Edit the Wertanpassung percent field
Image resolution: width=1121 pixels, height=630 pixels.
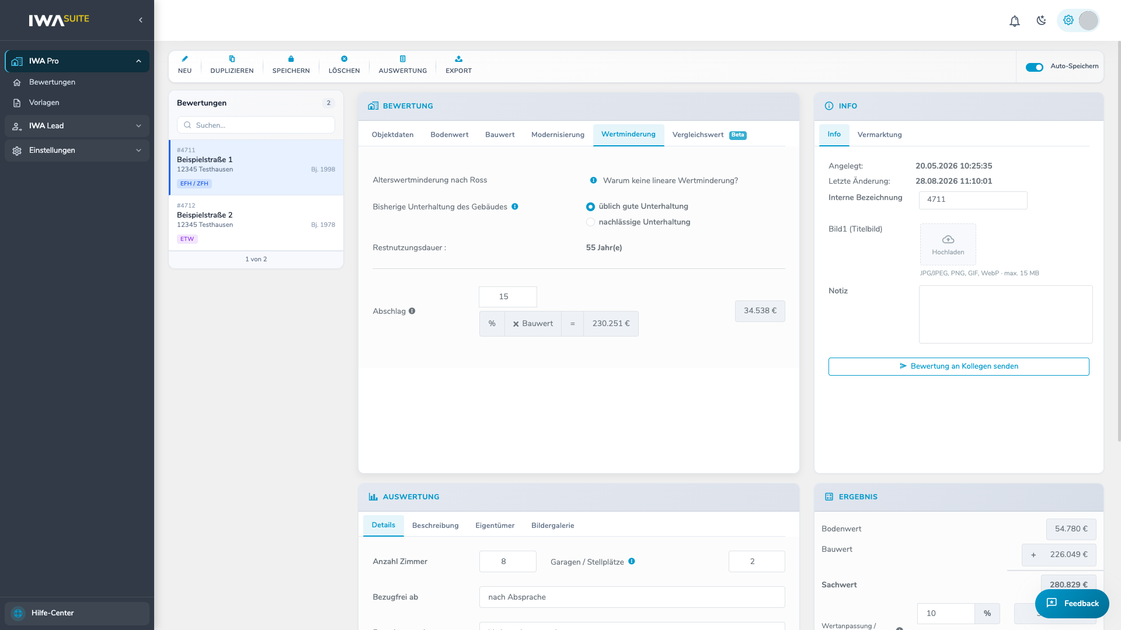[x=945, y=614]
